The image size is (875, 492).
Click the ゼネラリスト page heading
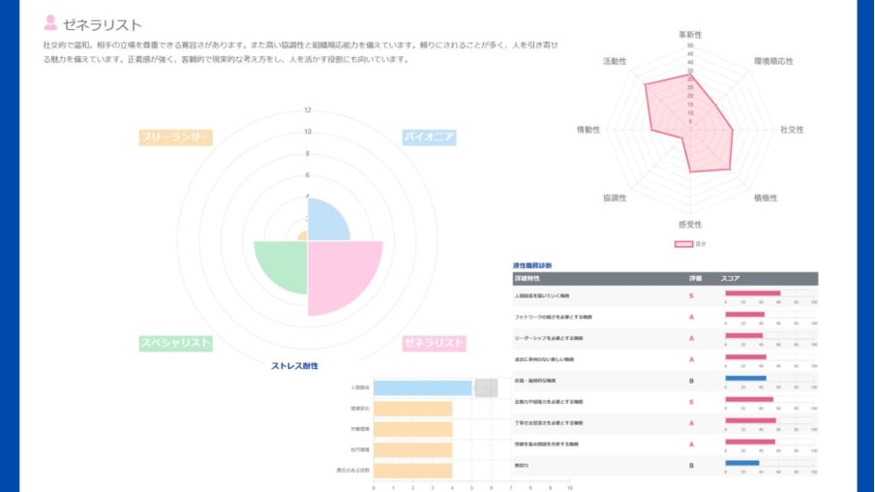[x=103, y=24]
